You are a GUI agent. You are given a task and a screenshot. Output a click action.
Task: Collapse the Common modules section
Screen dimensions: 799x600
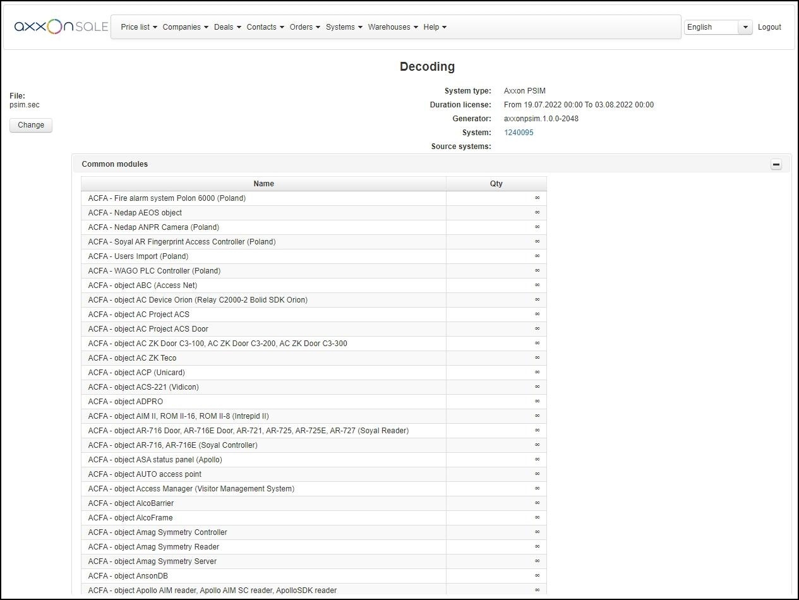[776, 164]
